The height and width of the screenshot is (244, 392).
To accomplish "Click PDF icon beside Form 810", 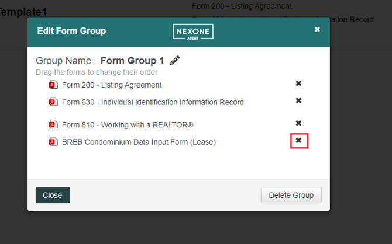I will coord(53,124).
